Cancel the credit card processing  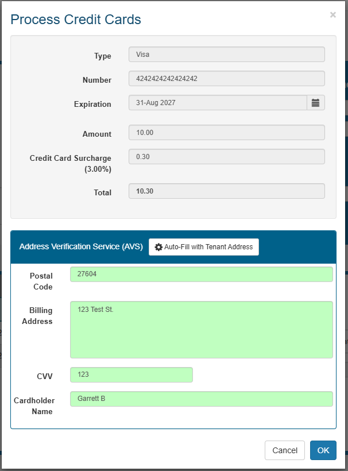tap(285, 450)
